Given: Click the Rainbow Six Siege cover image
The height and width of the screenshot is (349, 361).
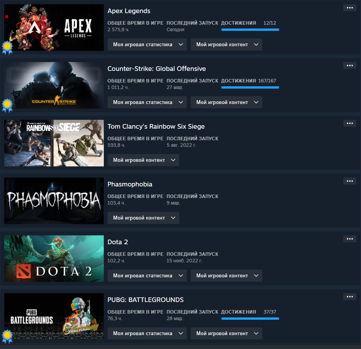Looking at the screenshot, I should click(54, 143).
